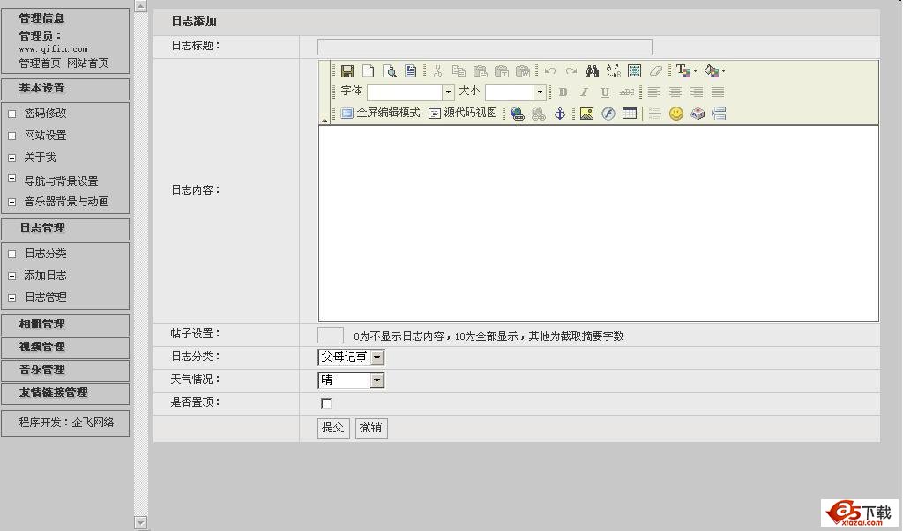Collapse the 日志分类 sidebar minus expander

coord(11,254)
